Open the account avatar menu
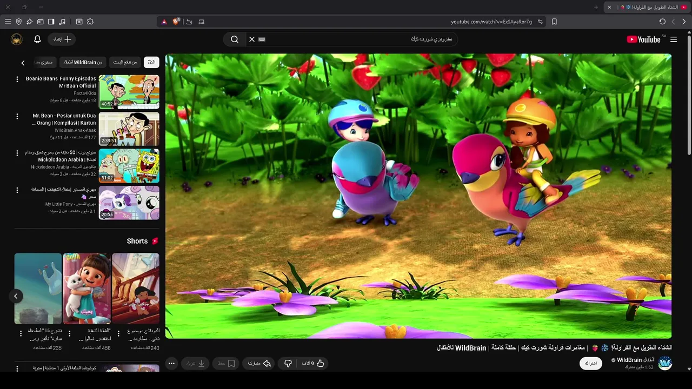The width and height of the screenshot is (692, 389). [x=17, y=39]
